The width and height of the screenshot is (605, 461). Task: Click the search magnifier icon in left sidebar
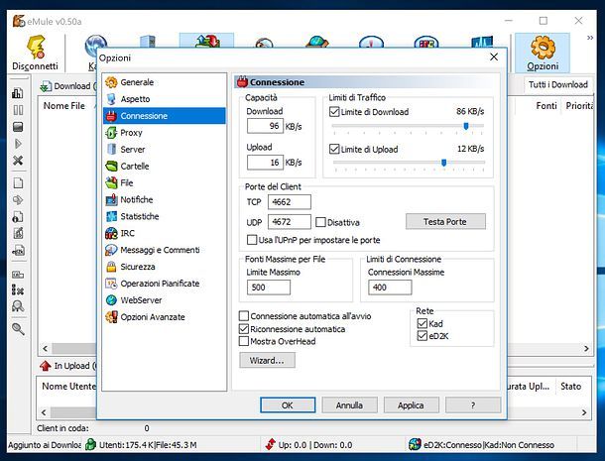pos(18,329)
